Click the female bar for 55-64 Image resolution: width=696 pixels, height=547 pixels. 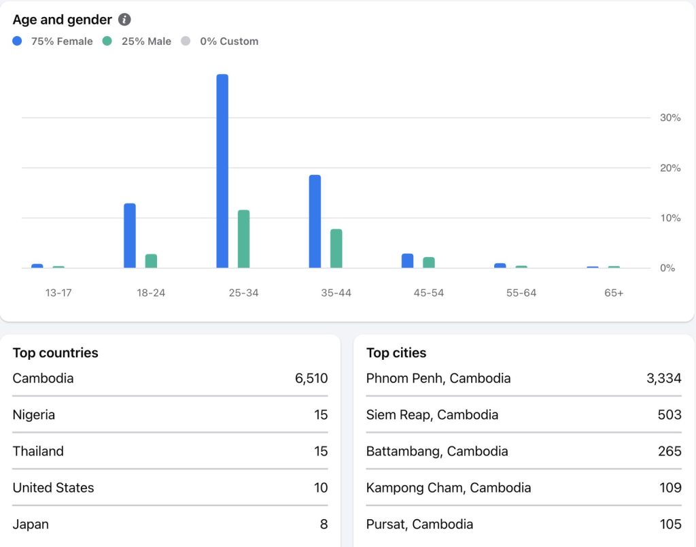pyautogui.click(x=500, y=266)
